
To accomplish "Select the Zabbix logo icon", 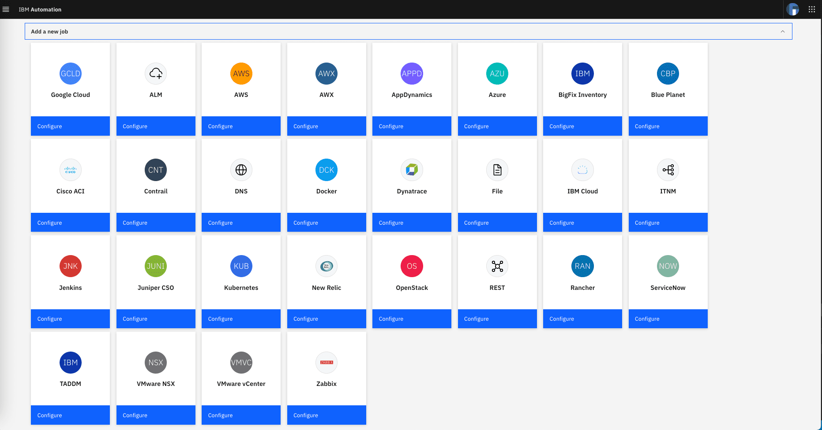I will click(x=327, y=363).
